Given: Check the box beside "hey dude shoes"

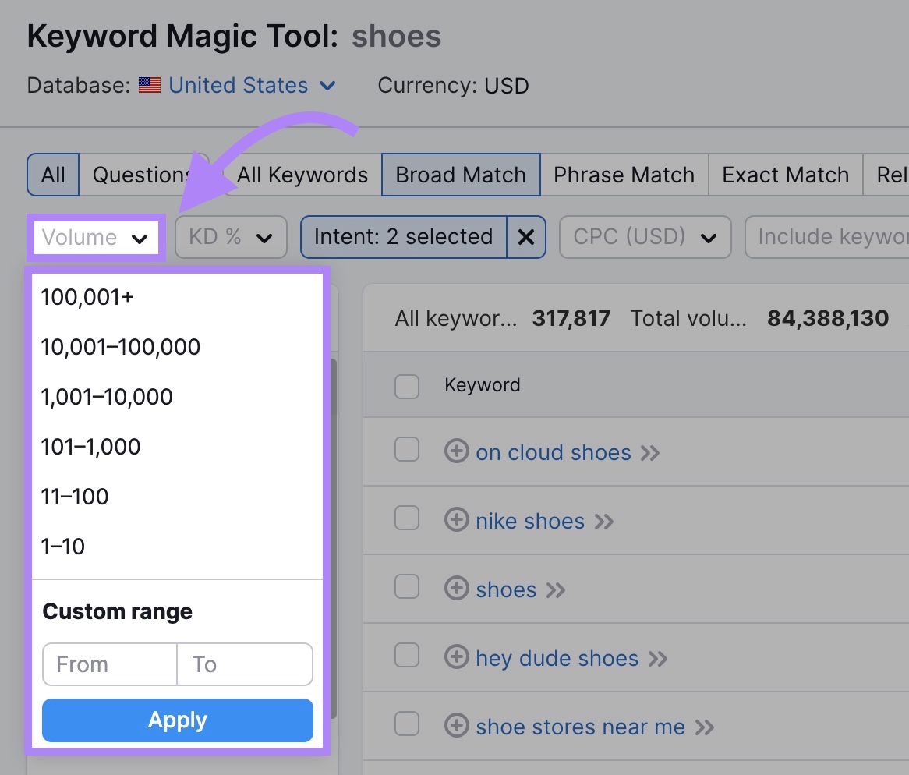Looking at the screenshot, I should tap(406, 656).
